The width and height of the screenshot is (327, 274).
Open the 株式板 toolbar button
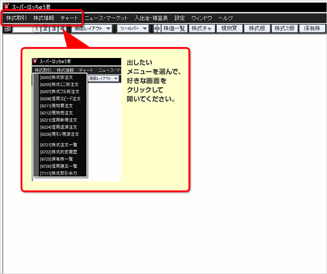pyautogui.click(x=257, y=28)
